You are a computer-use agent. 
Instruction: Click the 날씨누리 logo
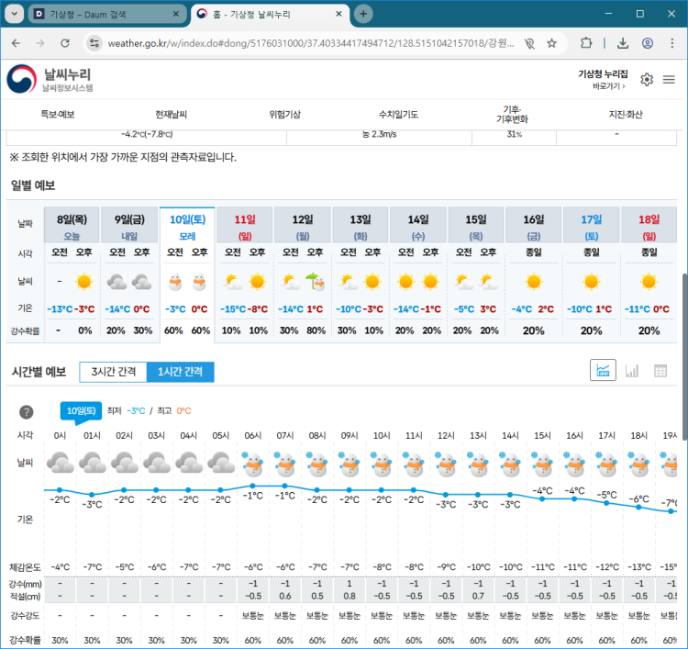pyautogui.click(x=50, y=80)
